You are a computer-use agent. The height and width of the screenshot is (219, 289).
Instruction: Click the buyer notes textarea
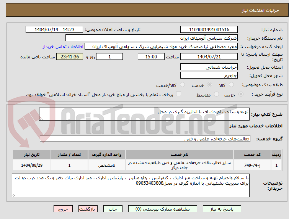coord(131,185)
